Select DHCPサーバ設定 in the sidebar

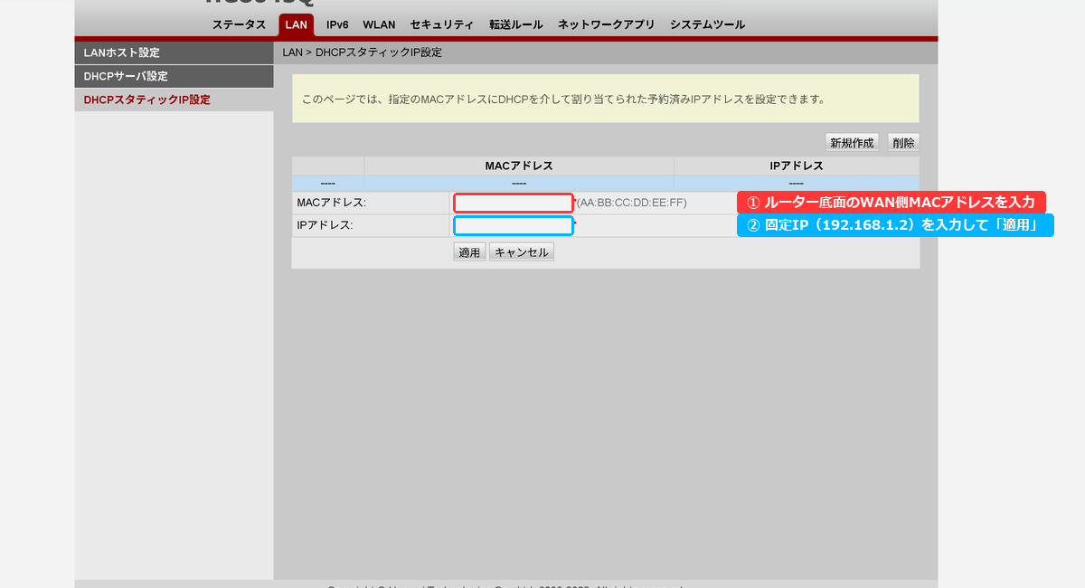174,76
